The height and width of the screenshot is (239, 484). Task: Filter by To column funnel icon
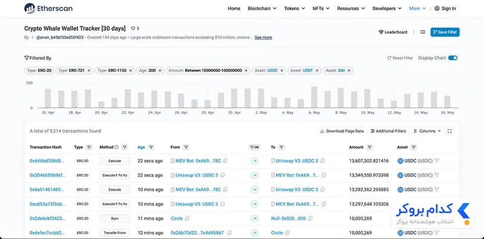pos(281,147)
